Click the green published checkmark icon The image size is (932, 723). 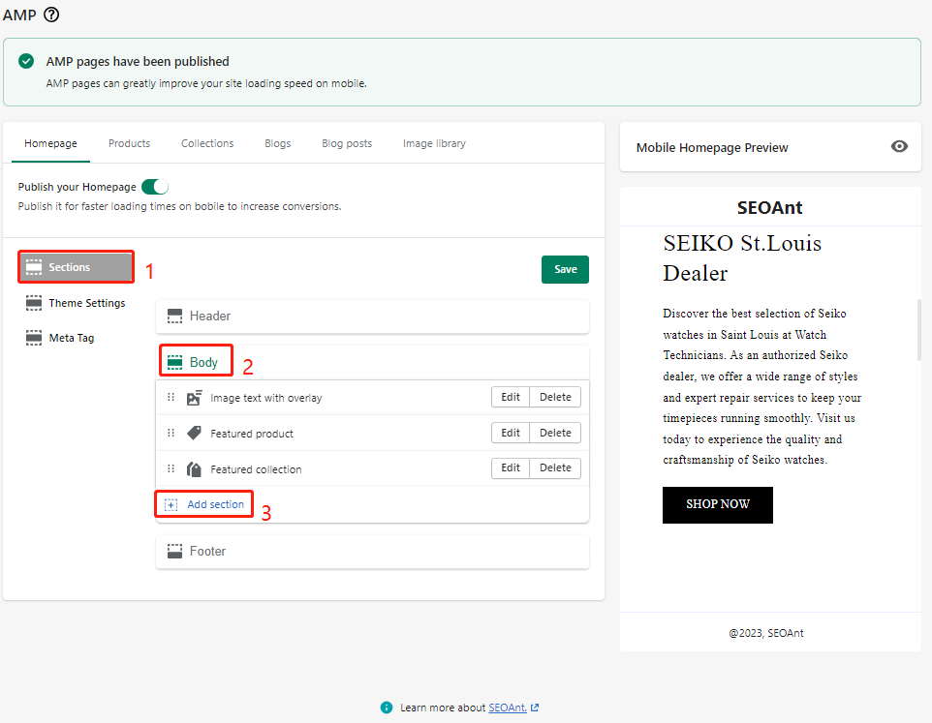(x=26, y=61)
